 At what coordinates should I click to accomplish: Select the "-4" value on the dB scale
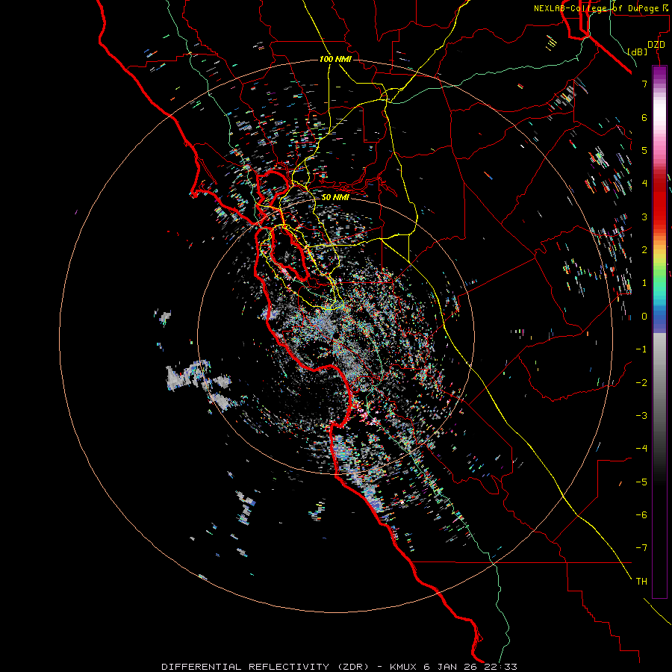coord(641,448)
